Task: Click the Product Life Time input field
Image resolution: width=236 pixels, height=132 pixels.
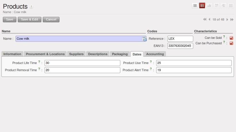Action: 82,63
